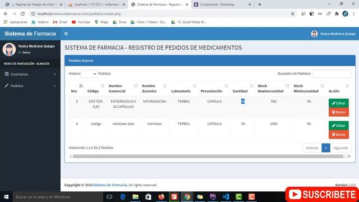This screenshot has width=359, height=202.
Task: Click the NIFUROXACIDA cell
Action: click(x=154, y=101)
